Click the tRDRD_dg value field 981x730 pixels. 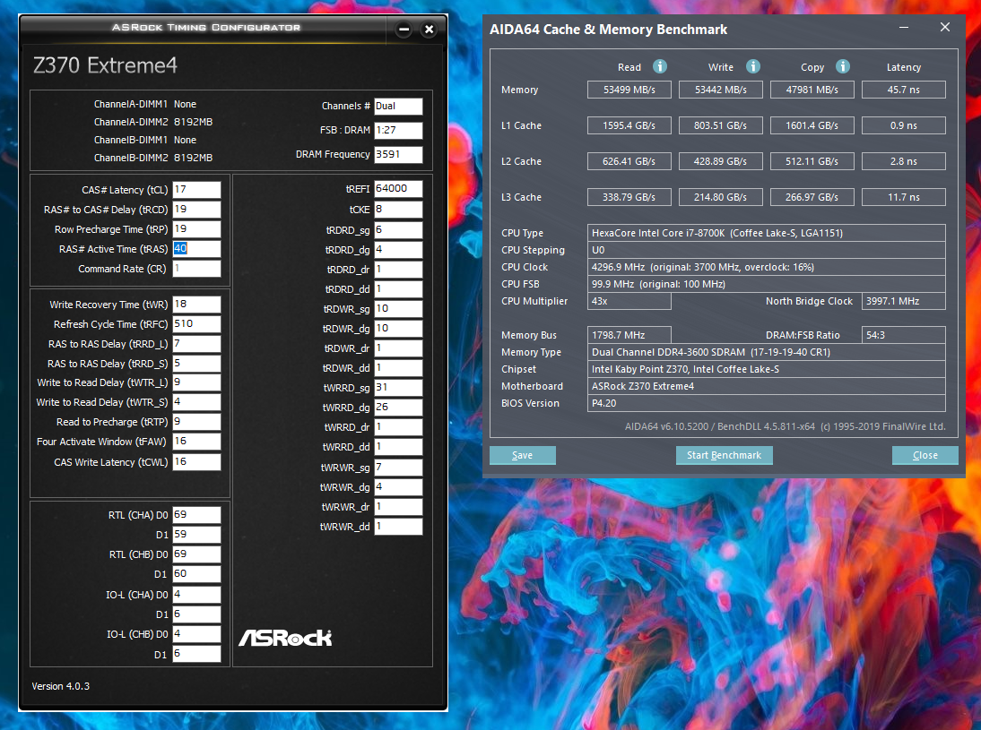pos(398,249)
